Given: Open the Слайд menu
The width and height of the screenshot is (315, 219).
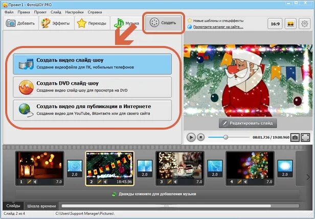Looking at the screenshot, I should click(56, 12).
